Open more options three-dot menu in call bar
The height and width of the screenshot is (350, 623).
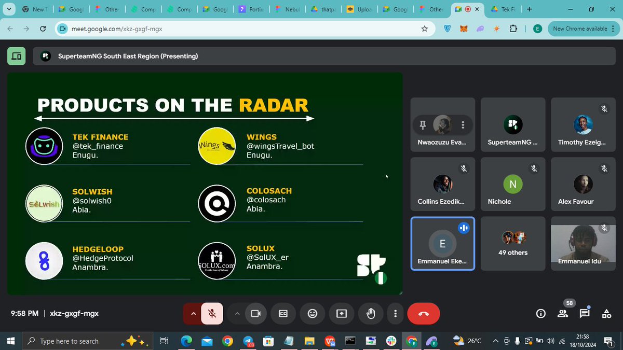click(396, 313)
